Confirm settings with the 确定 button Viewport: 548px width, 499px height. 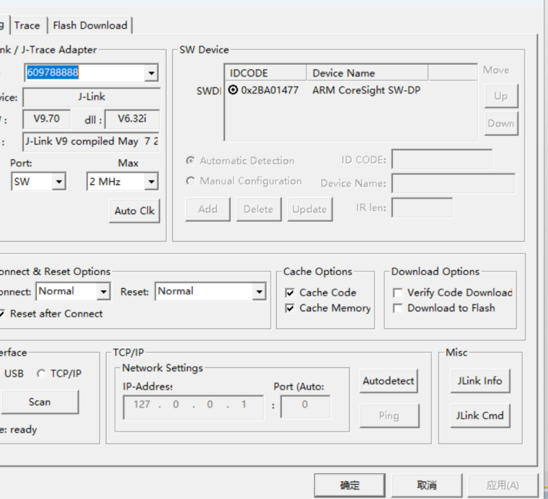[350, 485]
